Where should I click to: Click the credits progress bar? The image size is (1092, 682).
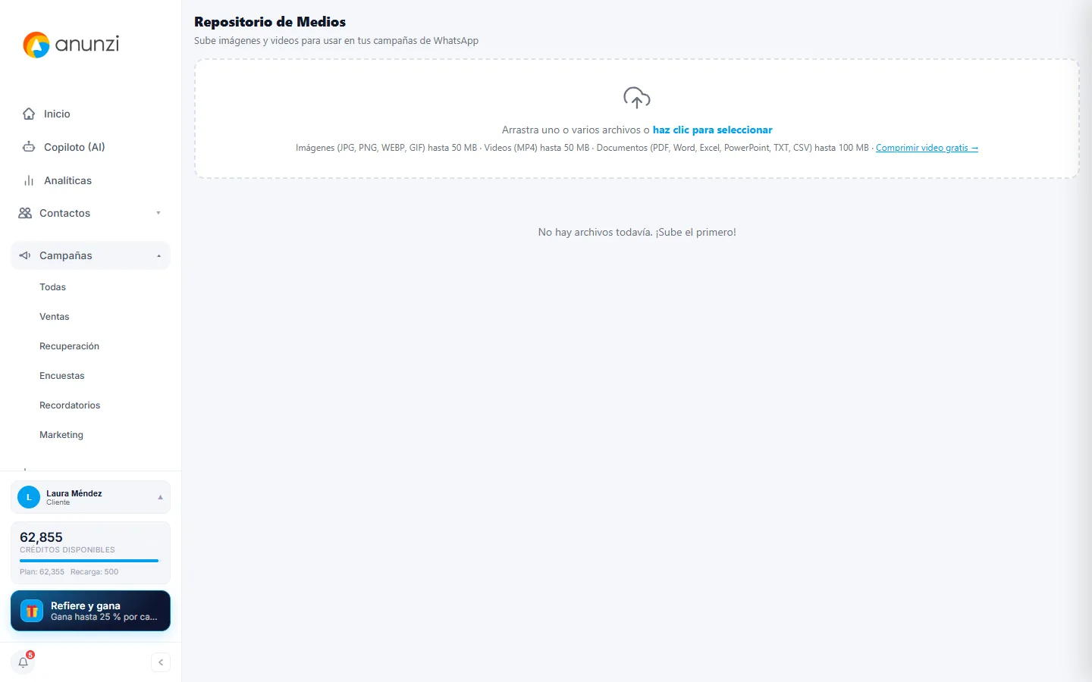89,561
